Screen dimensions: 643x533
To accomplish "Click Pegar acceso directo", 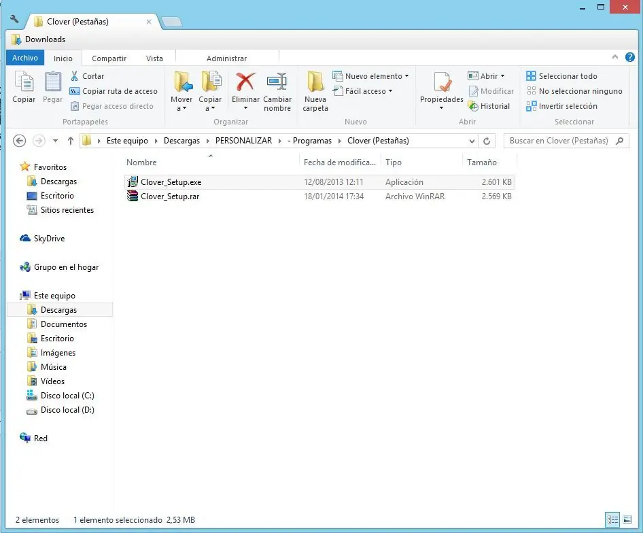I will click(x=112, y=106).
